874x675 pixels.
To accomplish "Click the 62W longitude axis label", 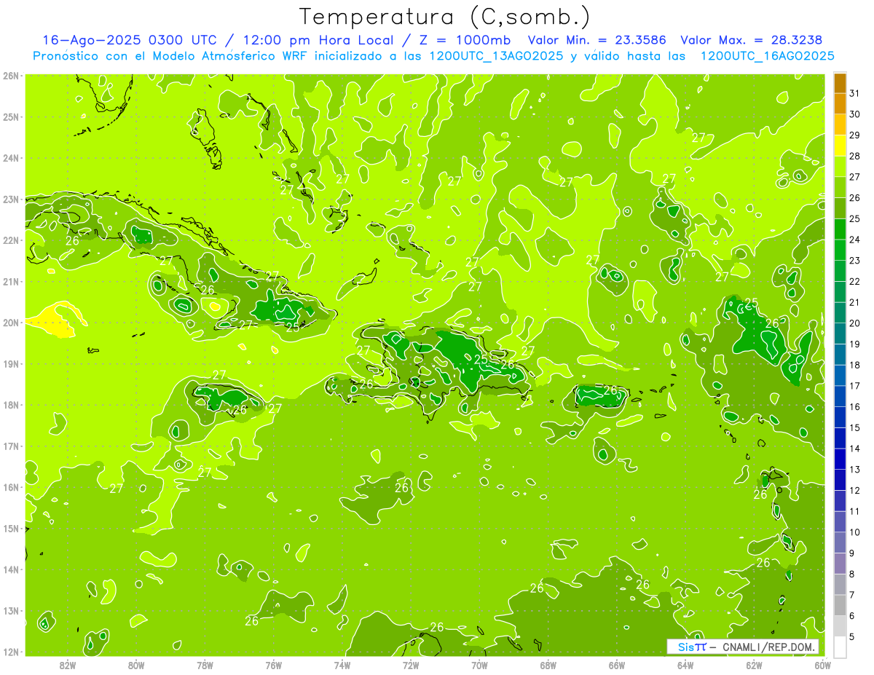I will [x=754, y=665].
